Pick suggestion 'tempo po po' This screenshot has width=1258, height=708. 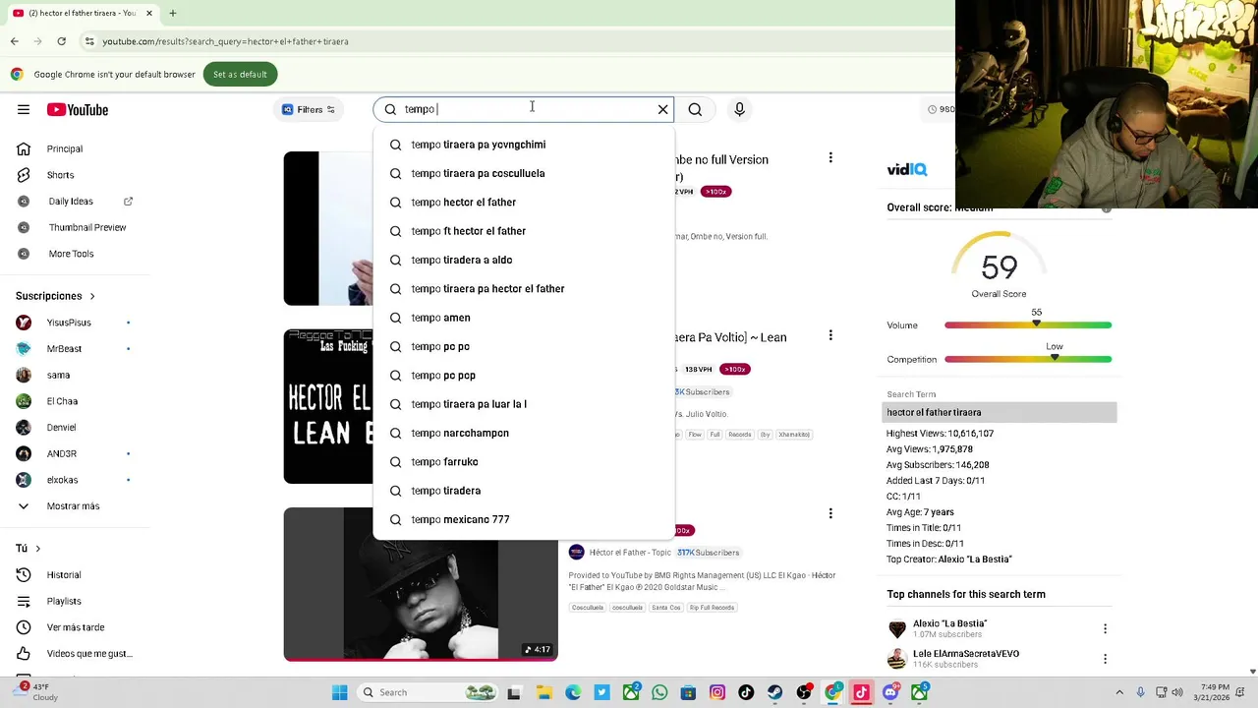pyautogui.click(x=524, y=346)
